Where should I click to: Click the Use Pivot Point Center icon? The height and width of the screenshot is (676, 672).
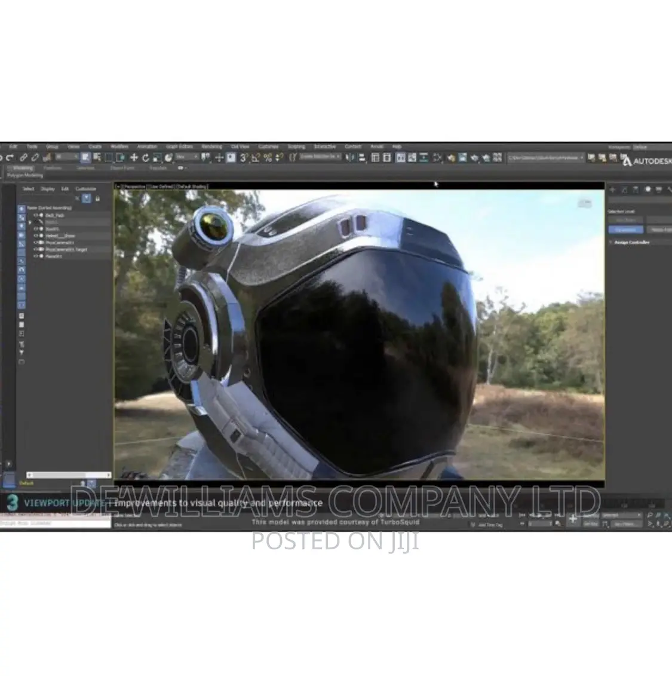[205, 158]
